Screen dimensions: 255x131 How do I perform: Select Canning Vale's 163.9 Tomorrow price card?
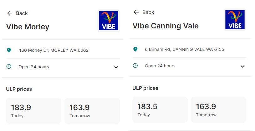218,110
